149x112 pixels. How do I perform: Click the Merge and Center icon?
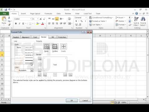click(70, 24)
